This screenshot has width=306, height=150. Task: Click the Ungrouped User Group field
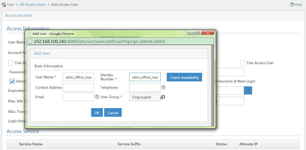point(145,97)
